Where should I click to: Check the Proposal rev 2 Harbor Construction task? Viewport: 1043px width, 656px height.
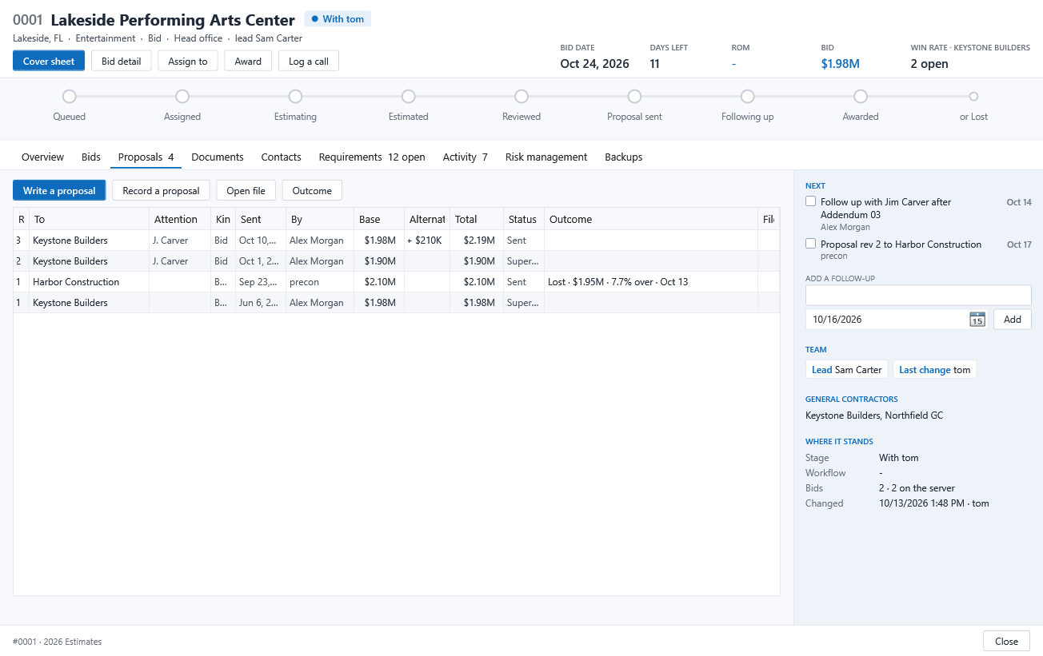pyautogui.click(x=811, y=244)
